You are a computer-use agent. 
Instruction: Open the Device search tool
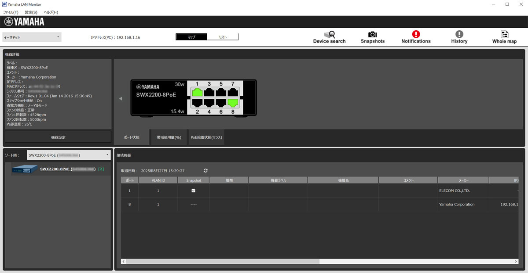[x=330, y=37]
